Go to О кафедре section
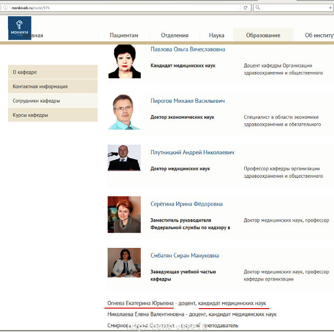The height and width of the screenshot is (332, 334). tap(53, 72)
